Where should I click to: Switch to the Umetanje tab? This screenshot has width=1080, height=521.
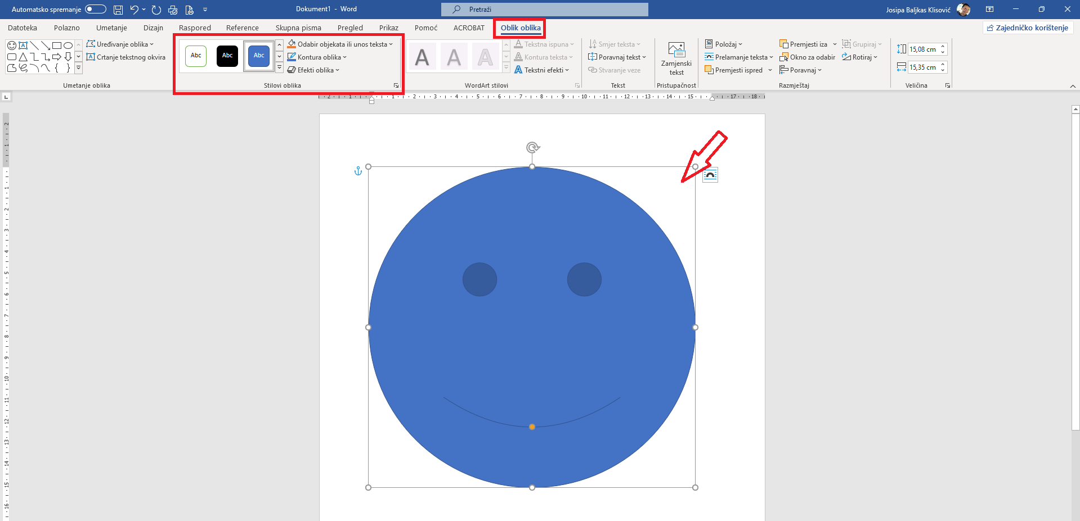point(111,28)
